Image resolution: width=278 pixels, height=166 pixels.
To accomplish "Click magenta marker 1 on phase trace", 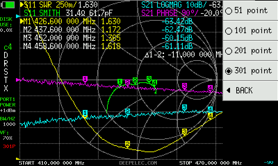I will point(85,79).
